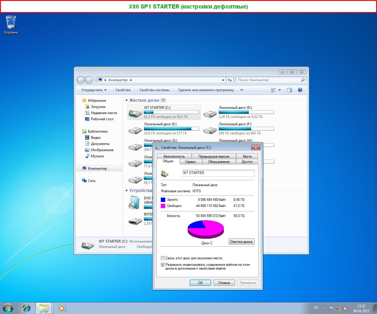Click the drive icon in Properties dialog
The height and width of the screenshot is (314, 377).
pos(165,174)
